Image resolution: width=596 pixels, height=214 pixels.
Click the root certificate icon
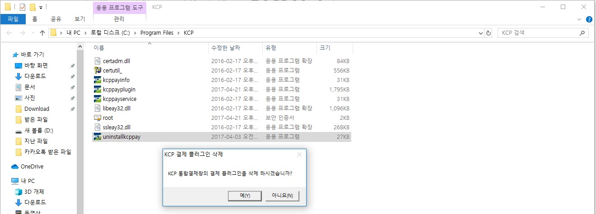[x=97, y=118]
